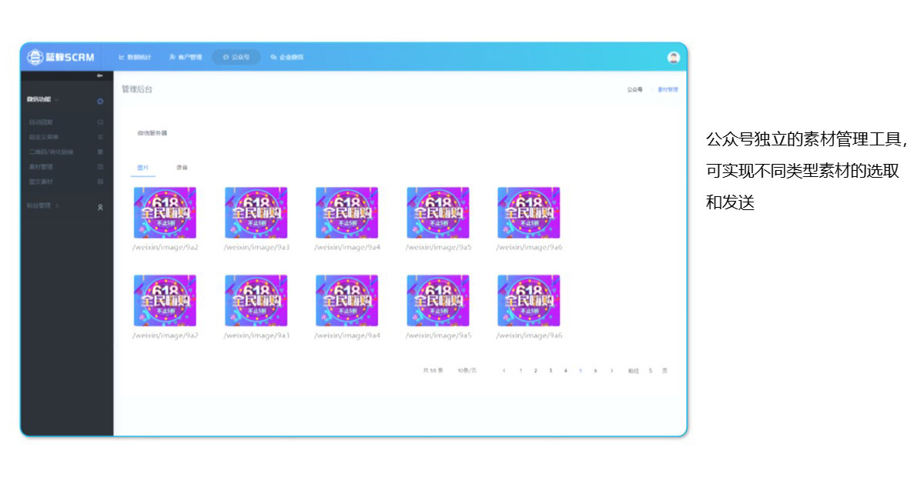This screenshot has width=924, height=494.
Task: Click the icon next to 自定义菜单
Action: tap(100, 137)
